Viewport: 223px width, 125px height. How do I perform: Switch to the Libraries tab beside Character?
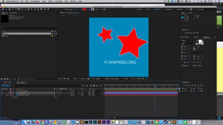tap(196, 37)
